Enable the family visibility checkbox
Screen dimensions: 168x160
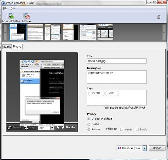pyautogui.click(x=137, y=130)
